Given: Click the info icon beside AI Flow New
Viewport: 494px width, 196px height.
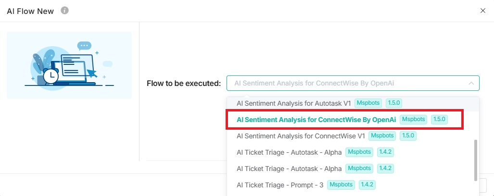Looking at the screenshot, I should (x=65, y=11).
